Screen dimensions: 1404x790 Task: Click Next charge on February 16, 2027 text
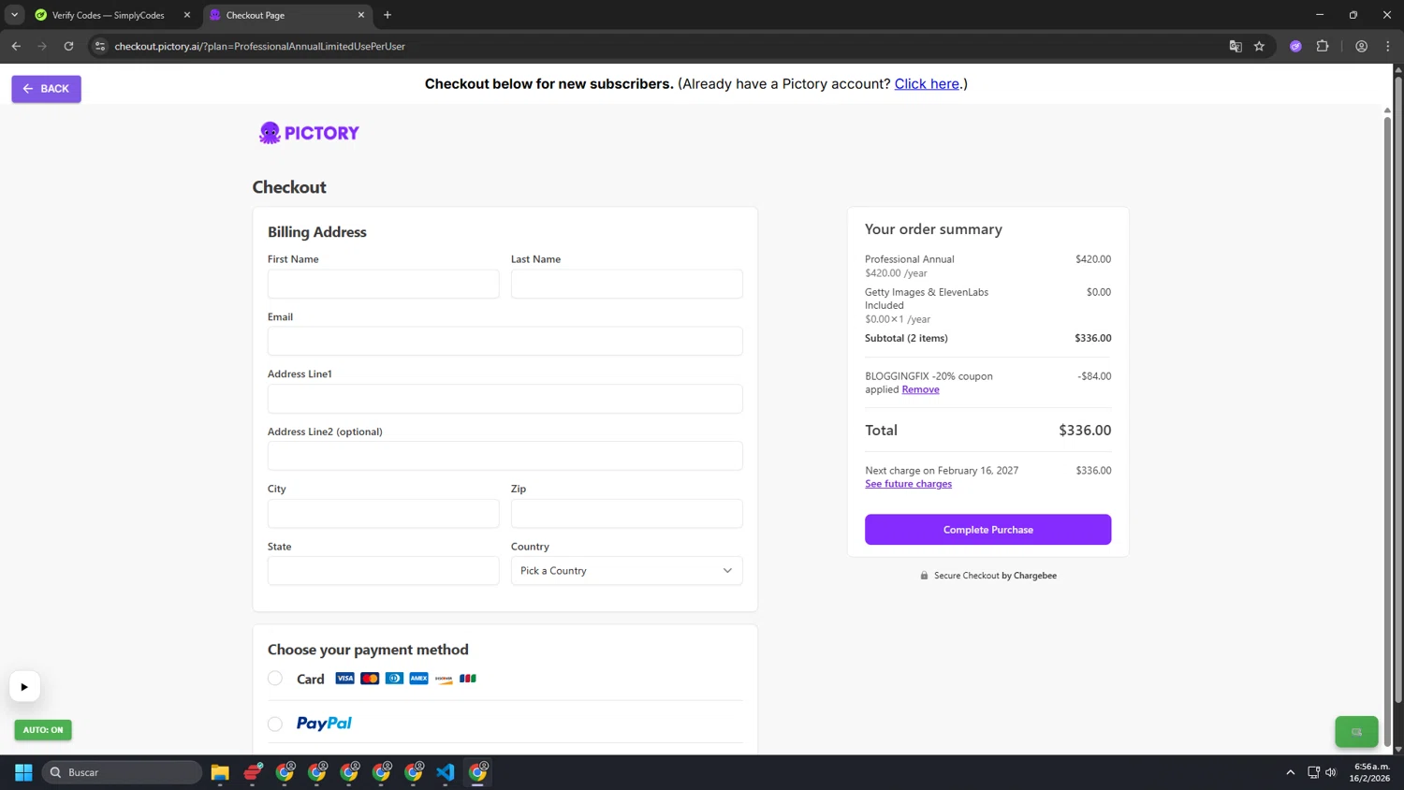pos(942,471)
